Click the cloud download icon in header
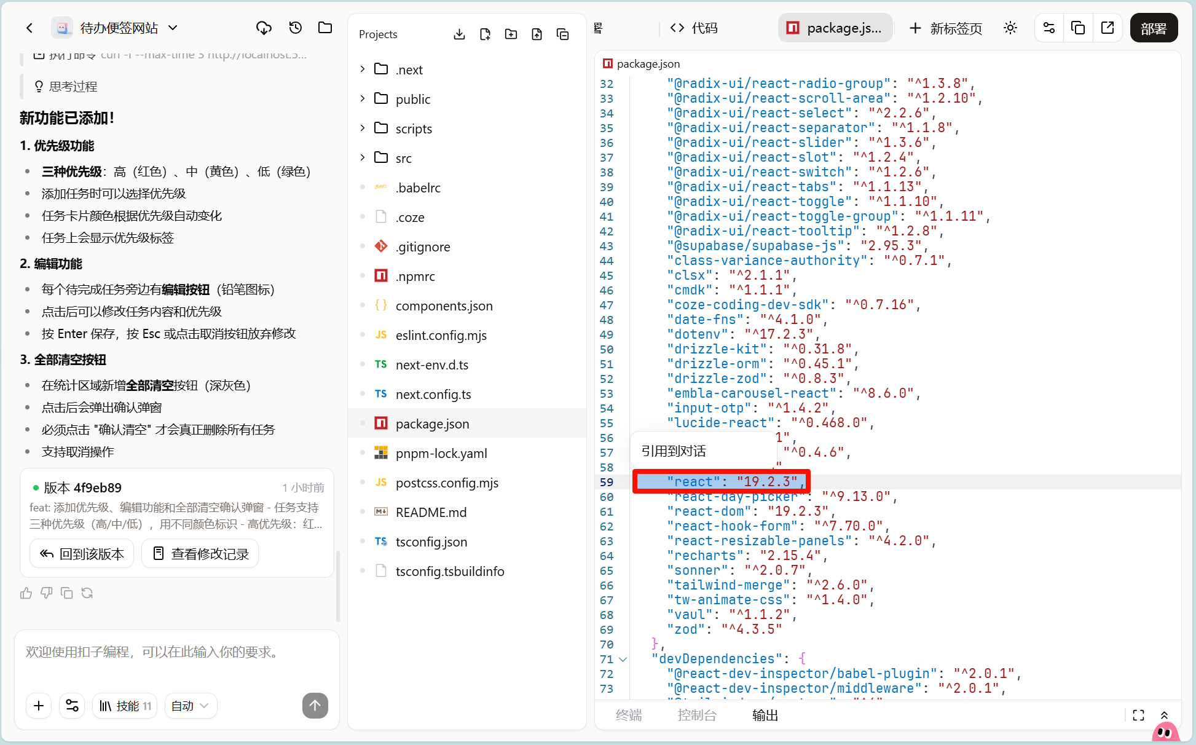This screenshot has height=745, width=1196. point(264,28)
